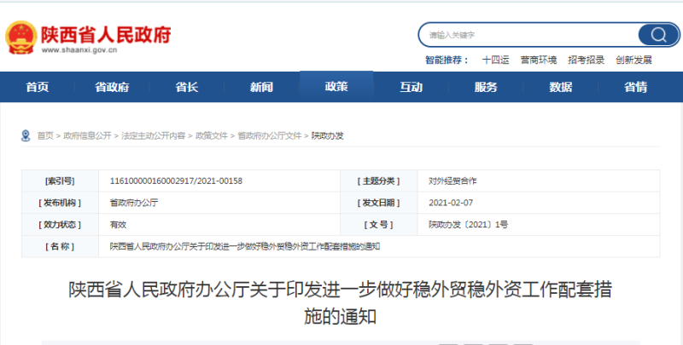Open the 数据 navigation tab
Image resolution: width=683 pixels, height=345 pixels.
(560, 87)
